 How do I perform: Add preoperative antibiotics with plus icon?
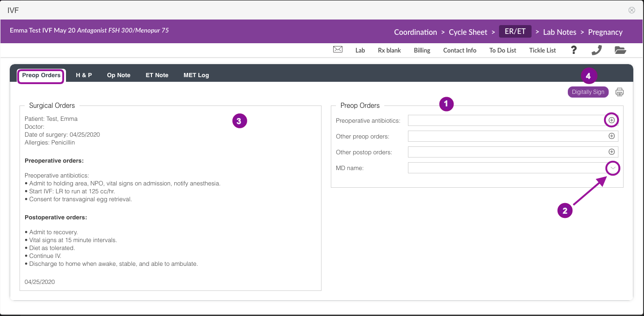(611, 120)
